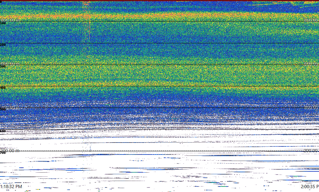Click the "300" depth grid label
The width and height of the screenshot is (319, 192).
click(3, 66)
